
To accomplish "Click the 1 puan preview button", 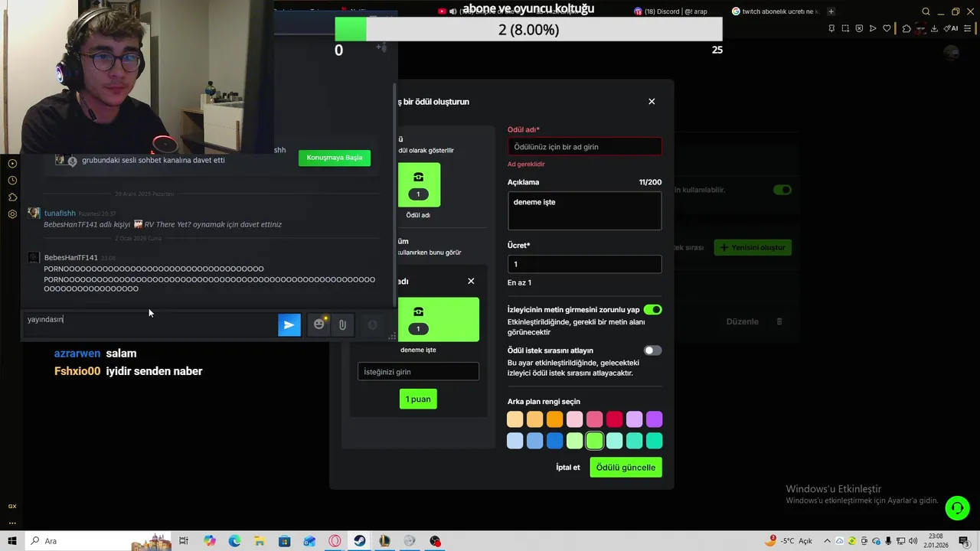I will [418, 399].
